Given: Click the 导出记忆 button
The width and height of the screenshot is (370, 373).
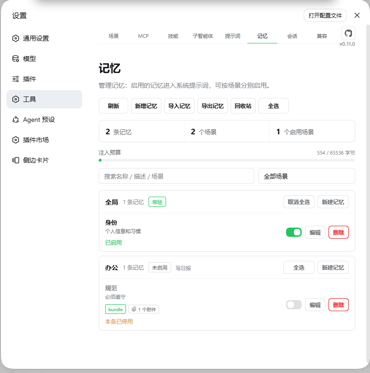Looking at the screenshot, I should (x=213, y=106).
